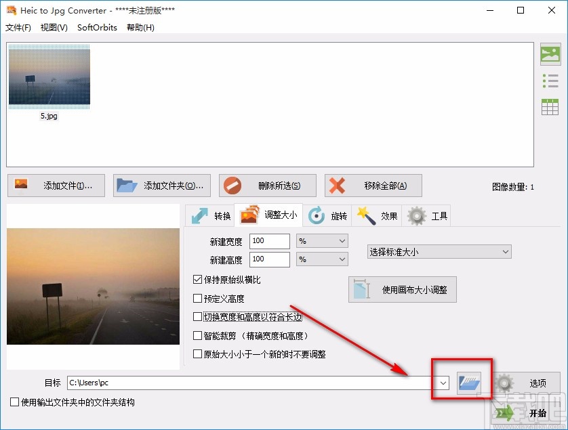Open the width percentage unit dropdown
568x430 pixels.
pyautogui.click(x=321, y=240)
